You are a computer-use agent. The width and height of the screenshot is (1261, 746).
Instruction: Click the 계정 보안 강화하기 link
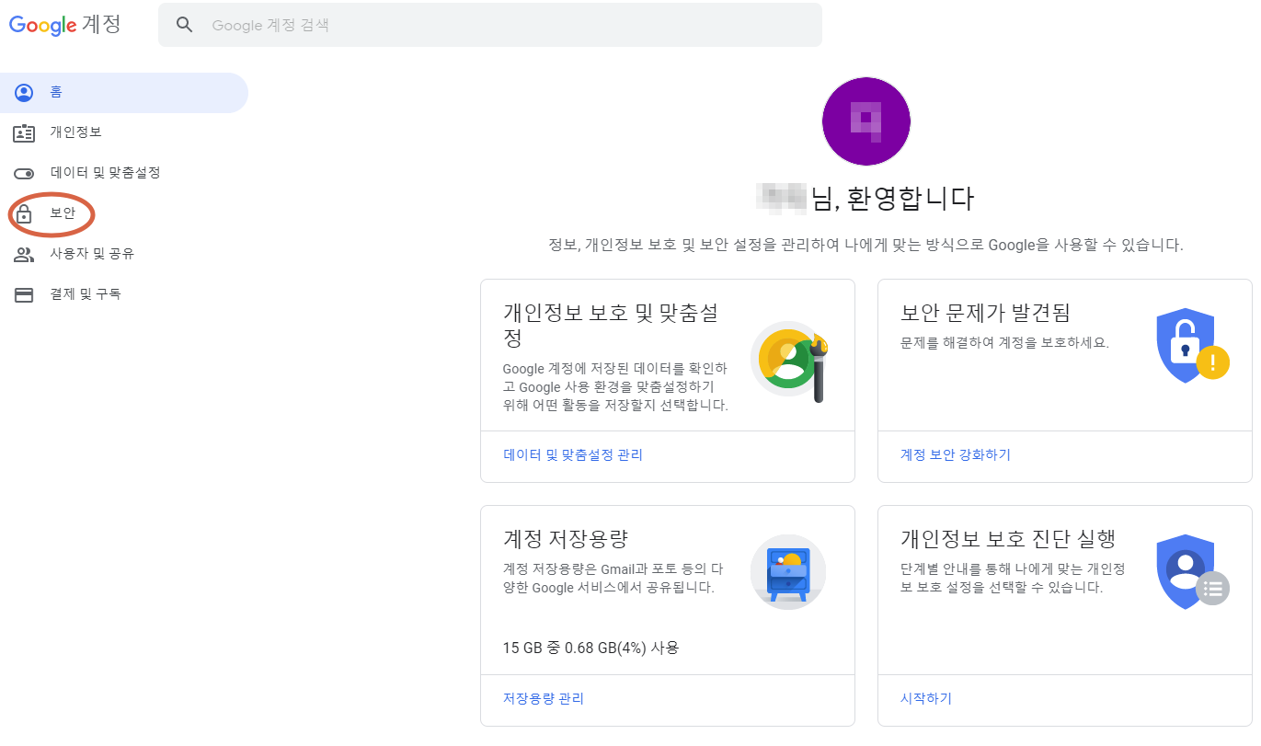point(955,454)
